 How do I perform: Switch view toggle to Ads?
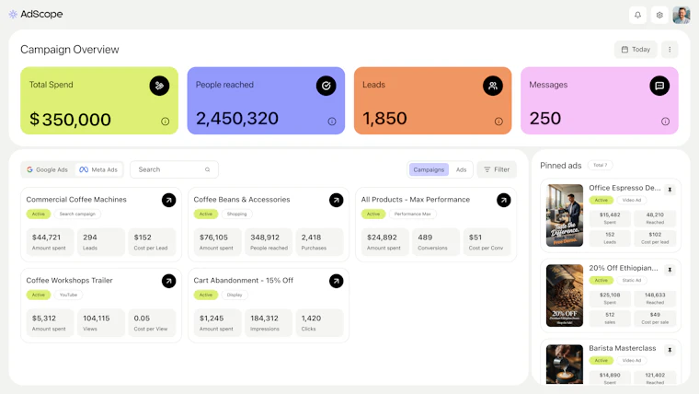(x=461, y=169)
